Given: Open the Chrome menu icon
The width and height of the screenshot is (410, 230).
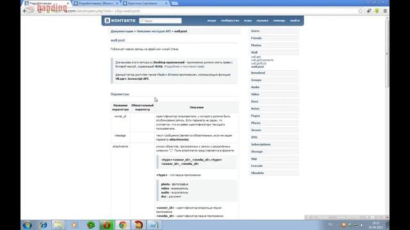Looking at the screenshot, I should tap(385, 11).
